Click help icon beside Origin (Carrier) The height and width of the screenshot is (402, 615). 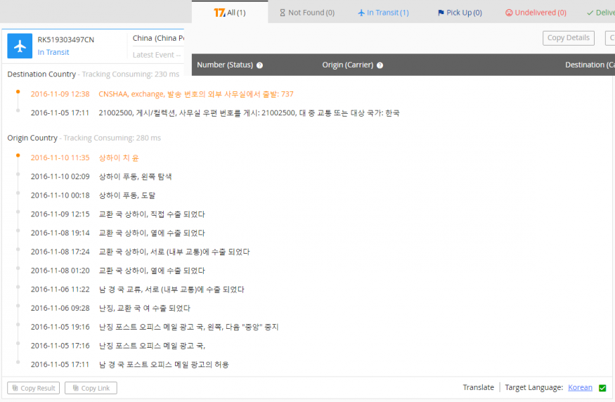(x=380, y=65)
